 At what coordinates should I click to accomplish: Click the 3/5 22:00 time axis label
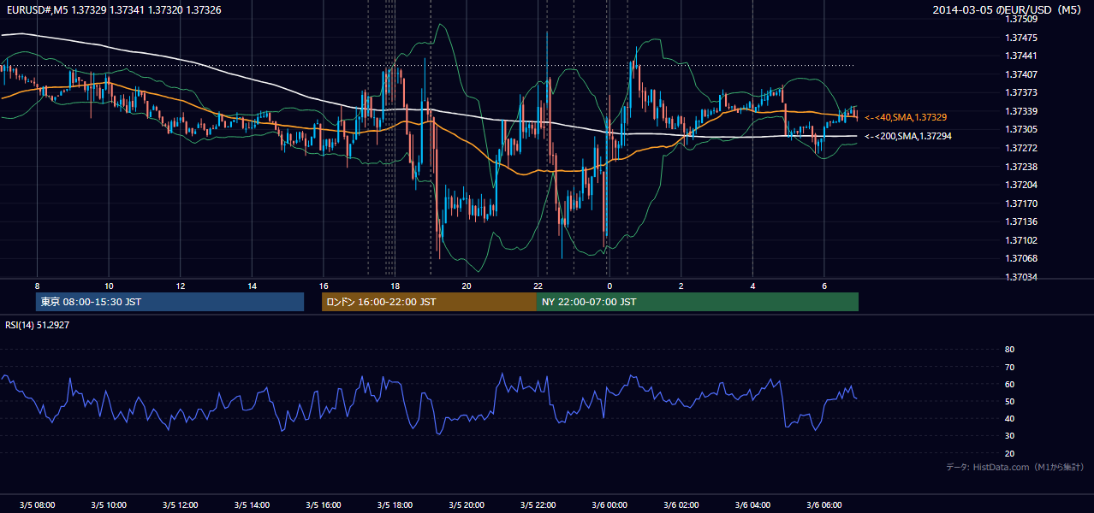538,504
